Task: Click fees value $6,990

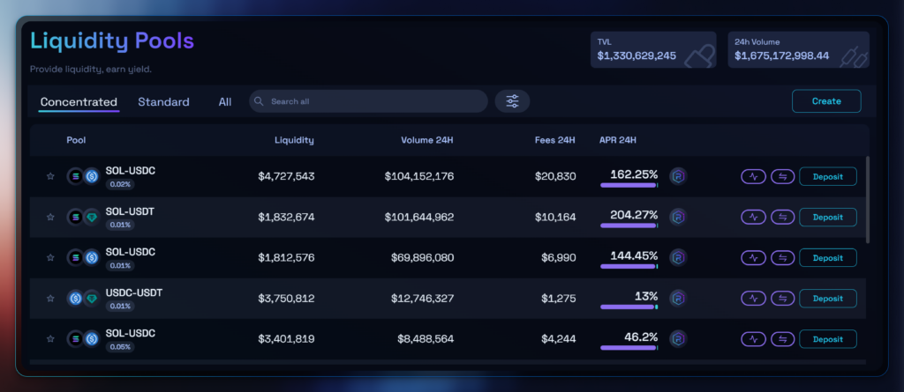Action: [x=558, y=258]
